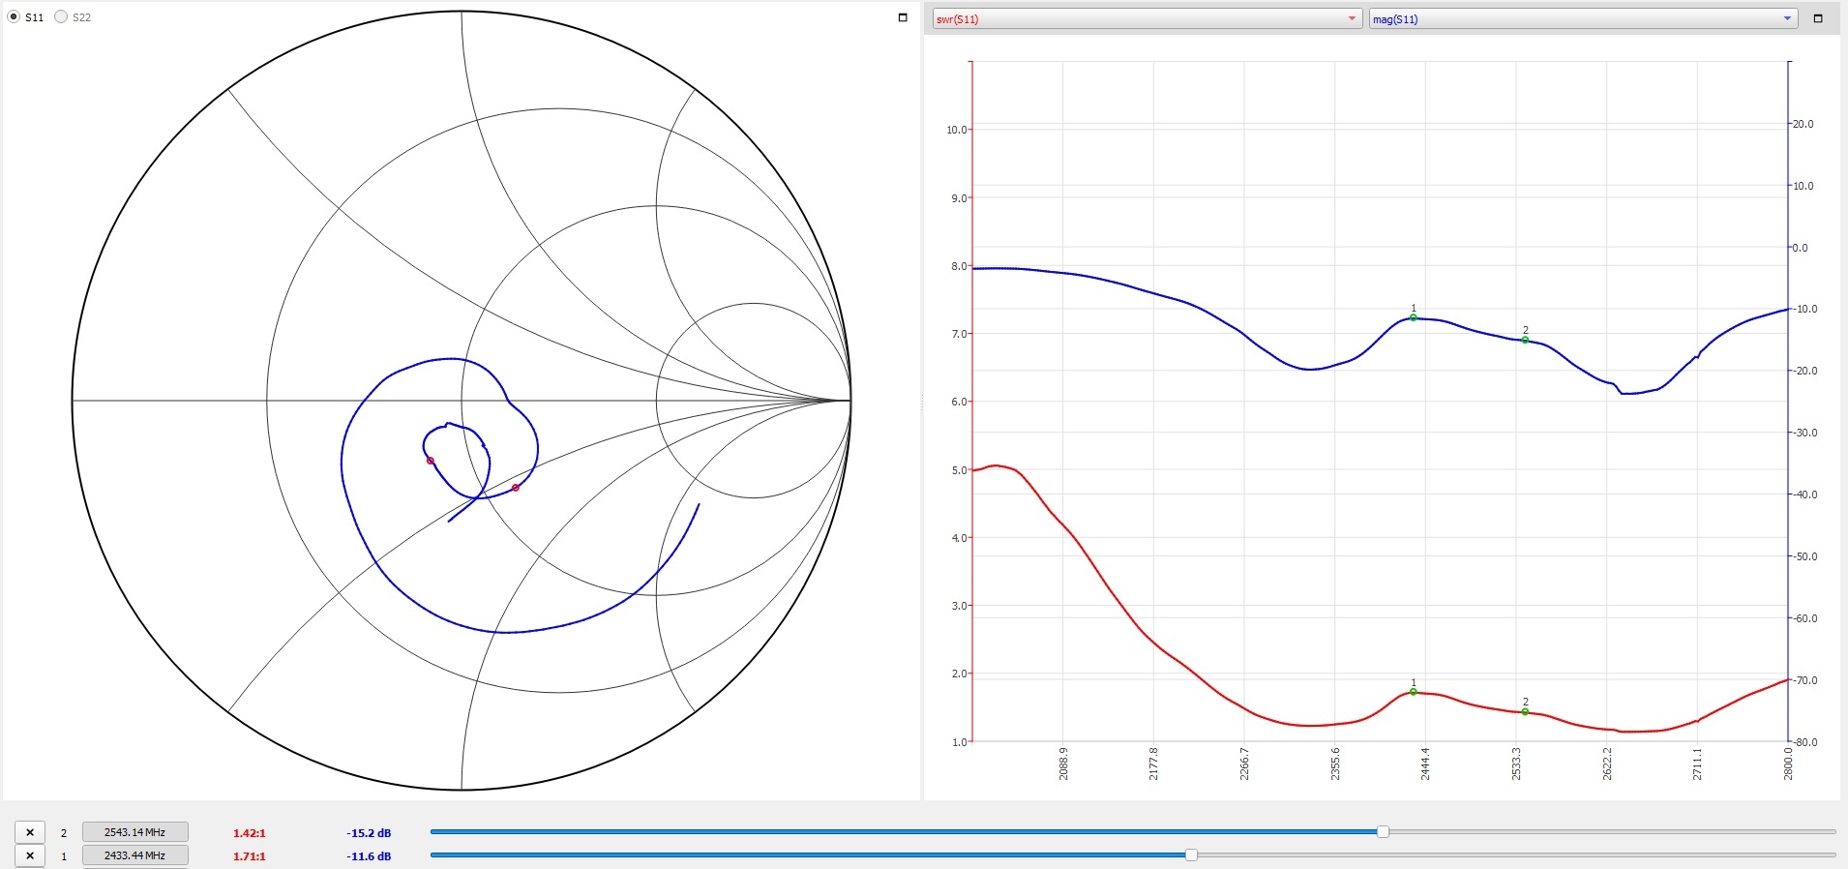Click marker 2 on the red SWR curve

1525,711
